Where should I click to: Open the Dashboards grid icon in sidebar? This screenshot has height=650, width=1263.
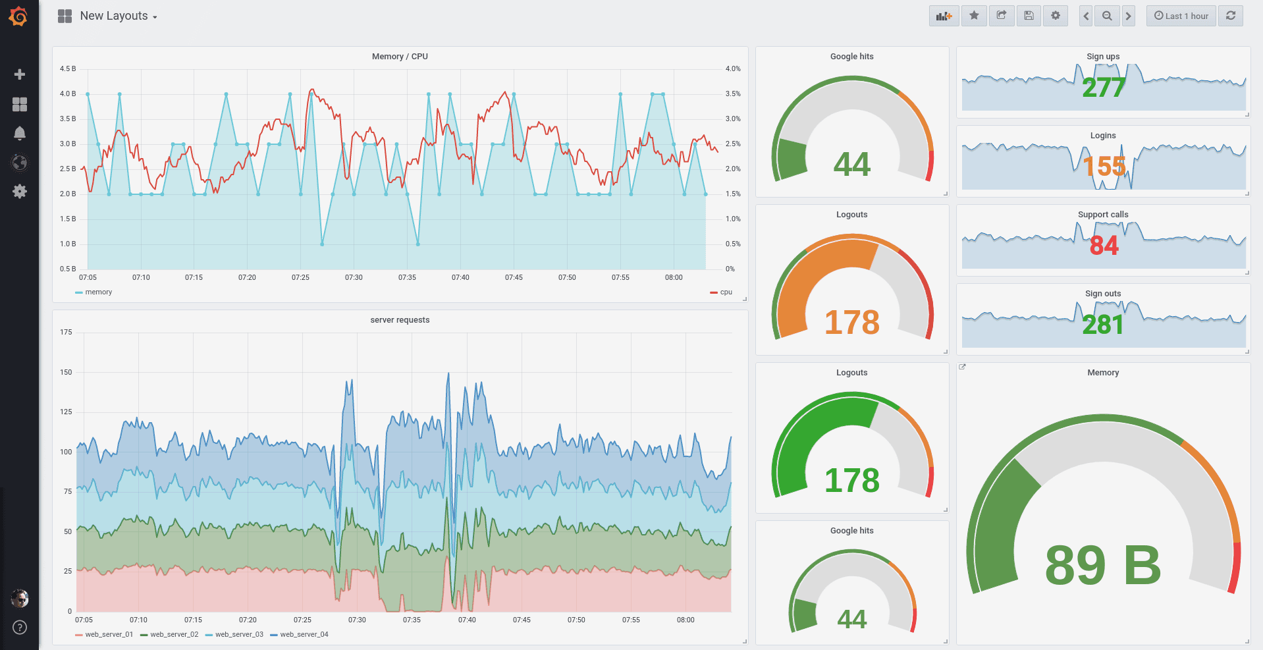point(20,104)
